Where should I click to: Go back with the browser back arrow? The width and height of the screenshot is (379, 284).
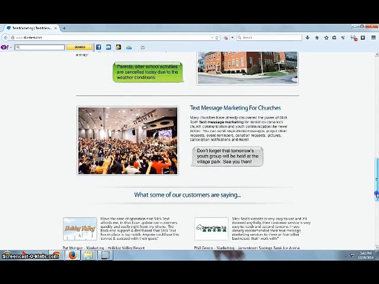pyautogui.click(x=6, y=38)
